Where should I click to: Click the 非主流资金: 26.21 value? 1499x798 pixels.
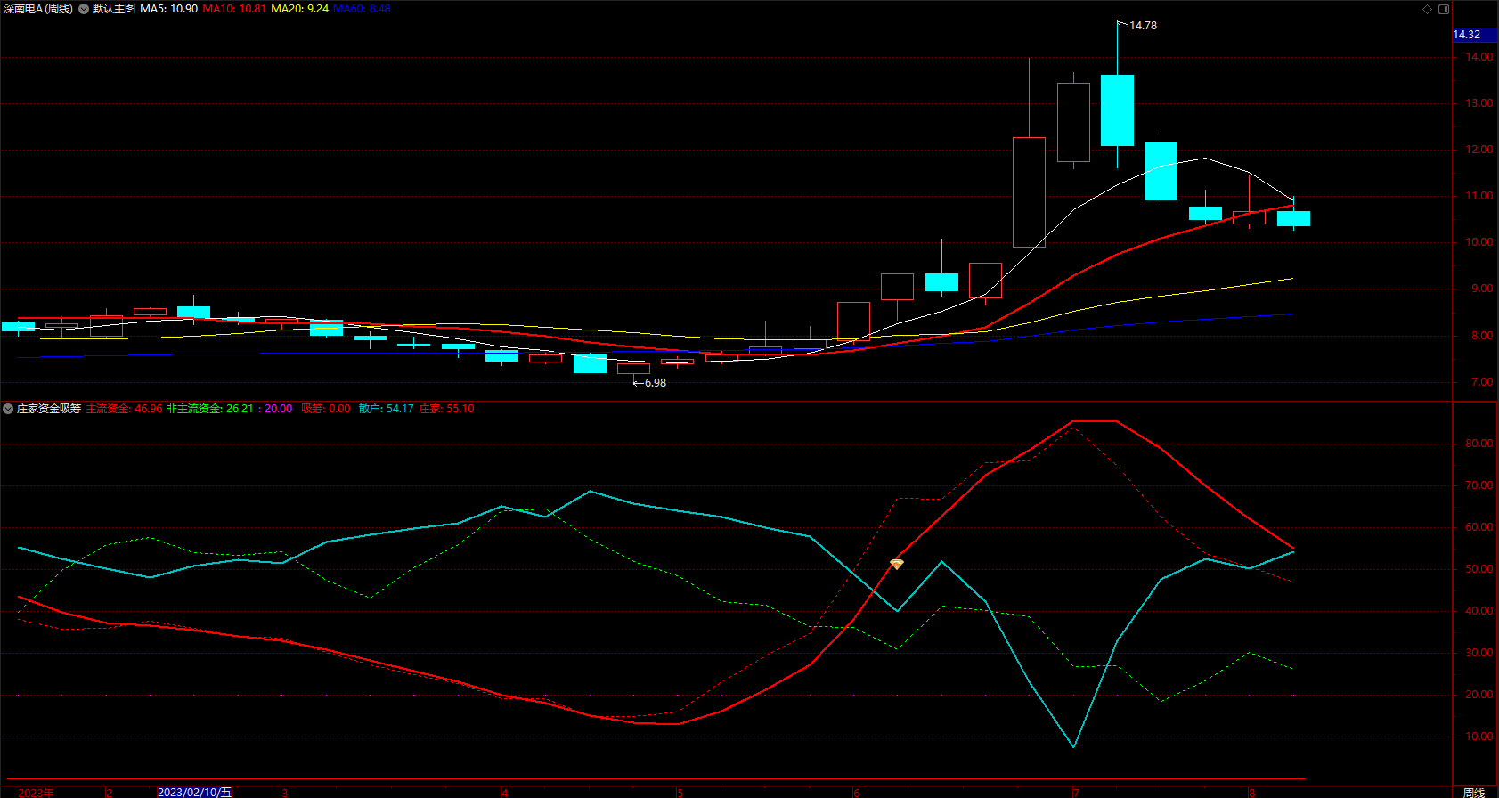pos(210,409)
